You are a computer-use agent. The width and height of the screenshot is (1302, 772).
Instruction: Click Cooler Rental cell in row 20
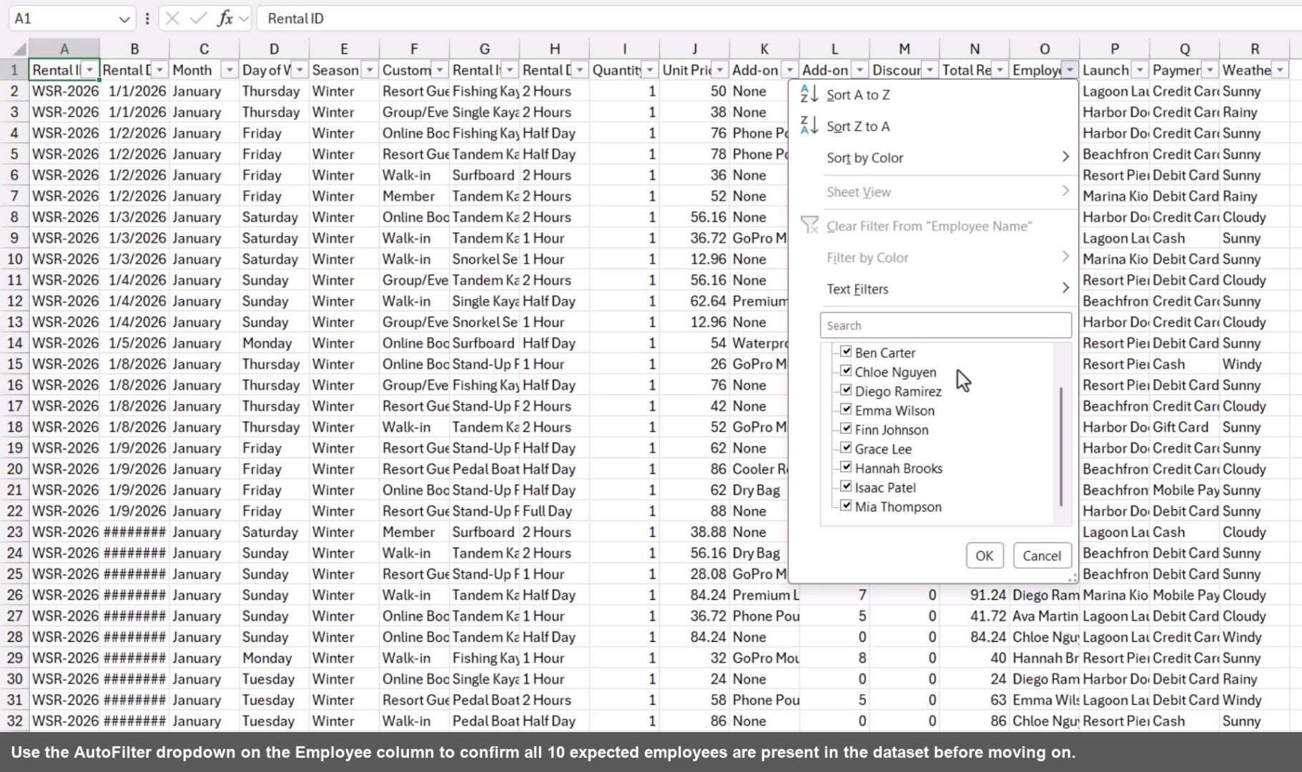point(759,469)
